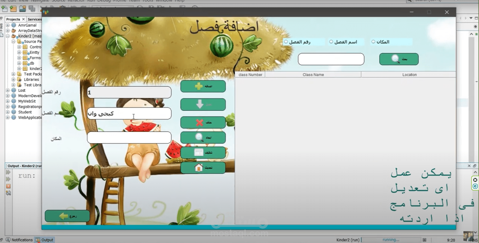Click the search button with magnifier above the table

pyautogui.click(x=399, y=59)
